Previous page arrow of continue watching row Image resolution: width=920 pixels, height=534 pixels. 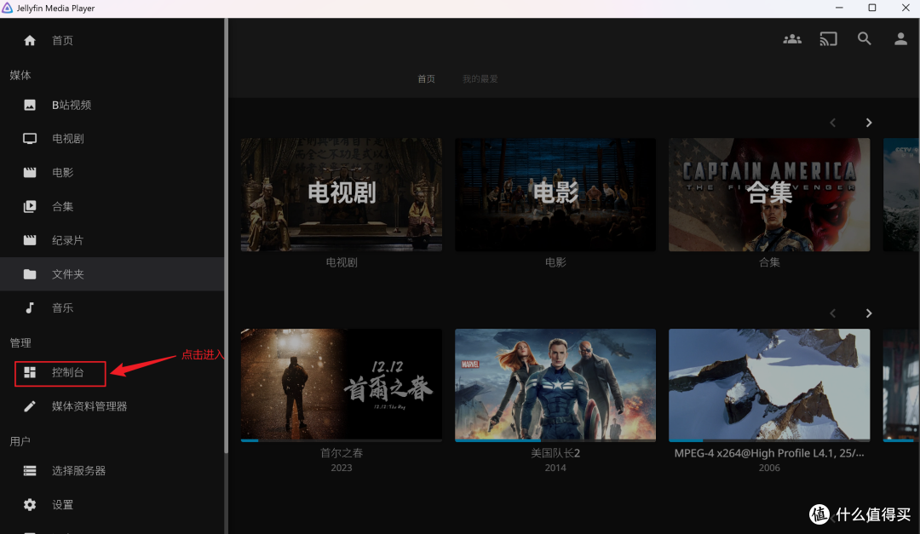(832, 313)
